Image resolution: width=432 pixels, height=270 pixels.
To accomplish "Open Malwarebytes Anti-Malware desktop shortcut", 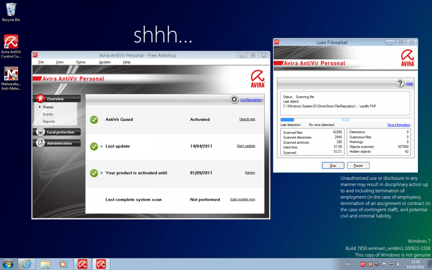I will (11, 78).
